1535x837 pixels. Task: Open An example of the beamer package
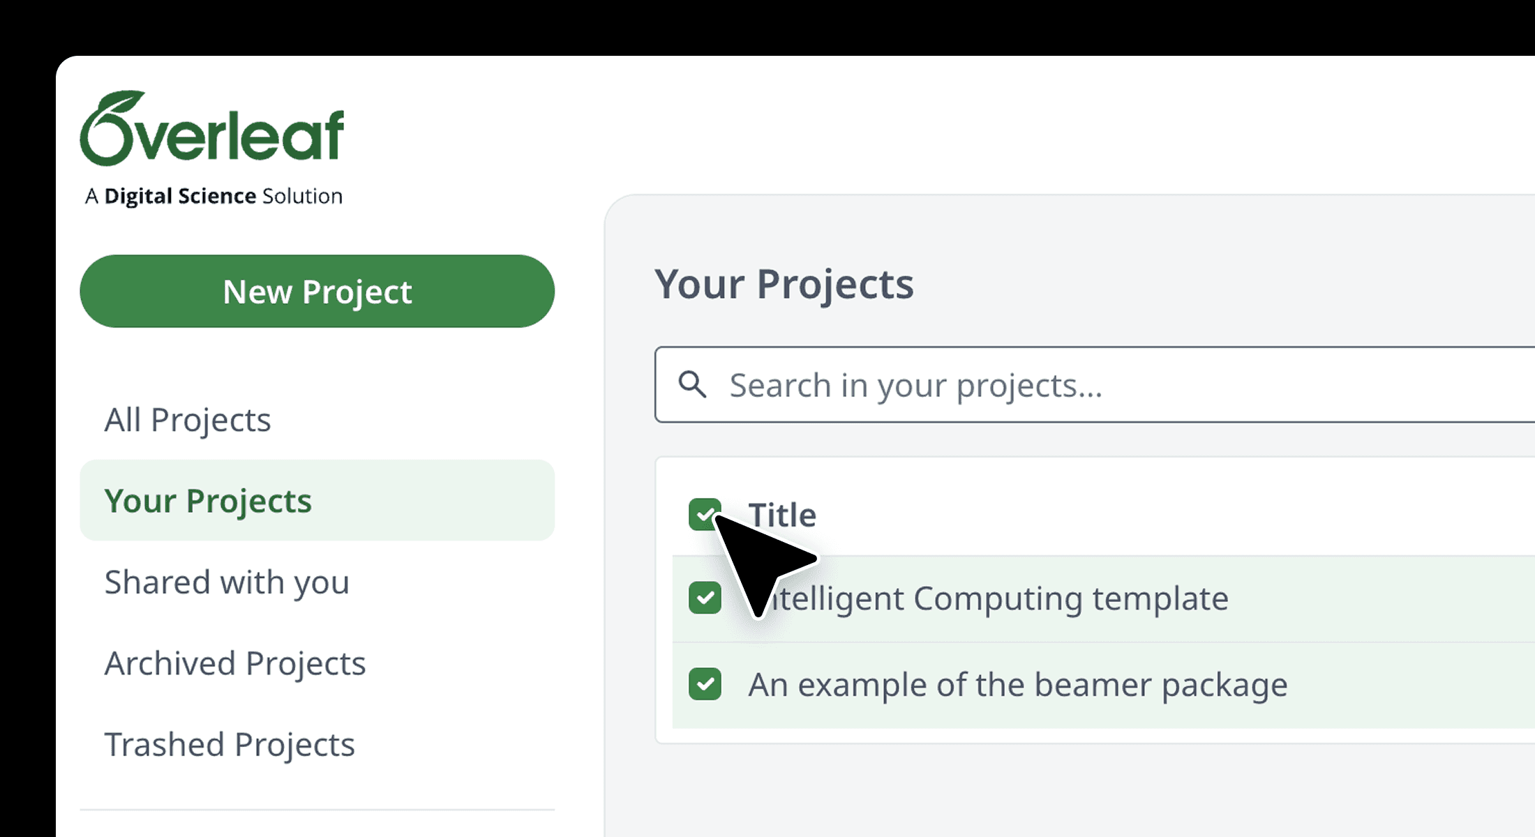(x=1018, y=684)
